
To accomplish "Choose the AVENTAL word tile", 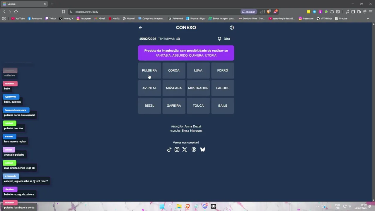I will pos(149,88).
